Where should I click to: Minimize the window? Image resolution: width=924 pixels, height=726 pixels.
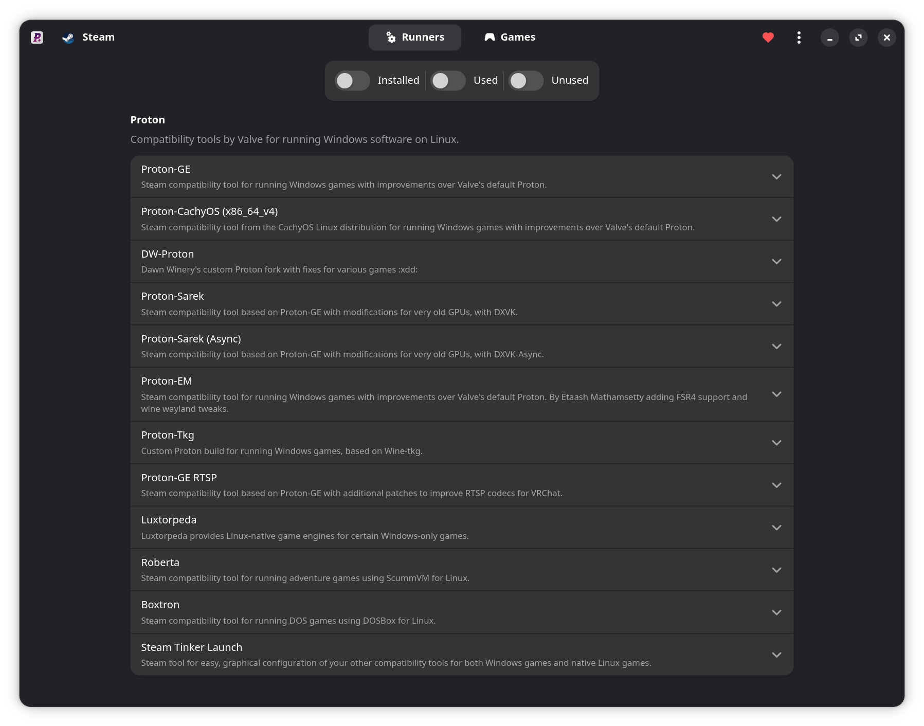(829, 38)
